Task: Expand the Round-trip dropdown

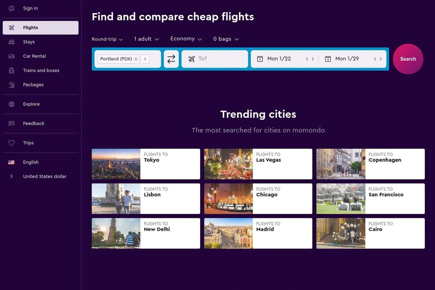Action: click(107, 39)
